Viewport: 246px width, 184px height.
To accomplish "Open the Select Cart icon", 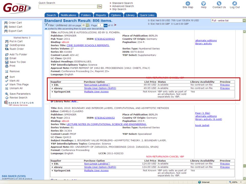I will 6,27.
